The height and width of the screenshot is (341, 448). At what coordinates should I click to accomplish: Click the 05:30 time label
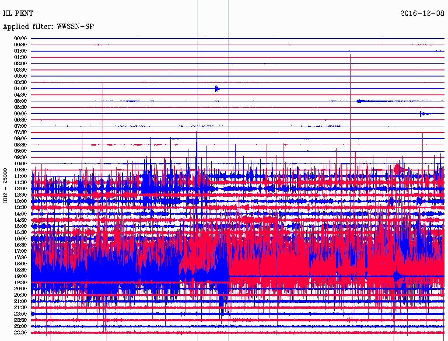click(x=21, y=107)
